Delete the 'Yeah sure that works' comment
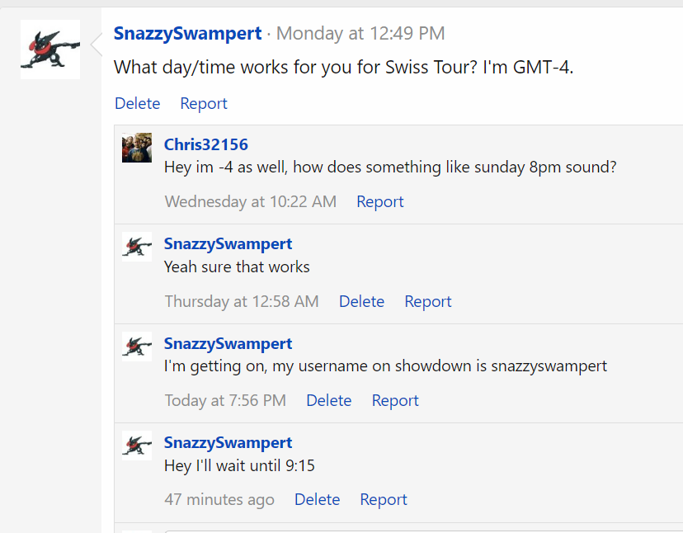Viewport: 683px width, 533px height. point(361,301)
